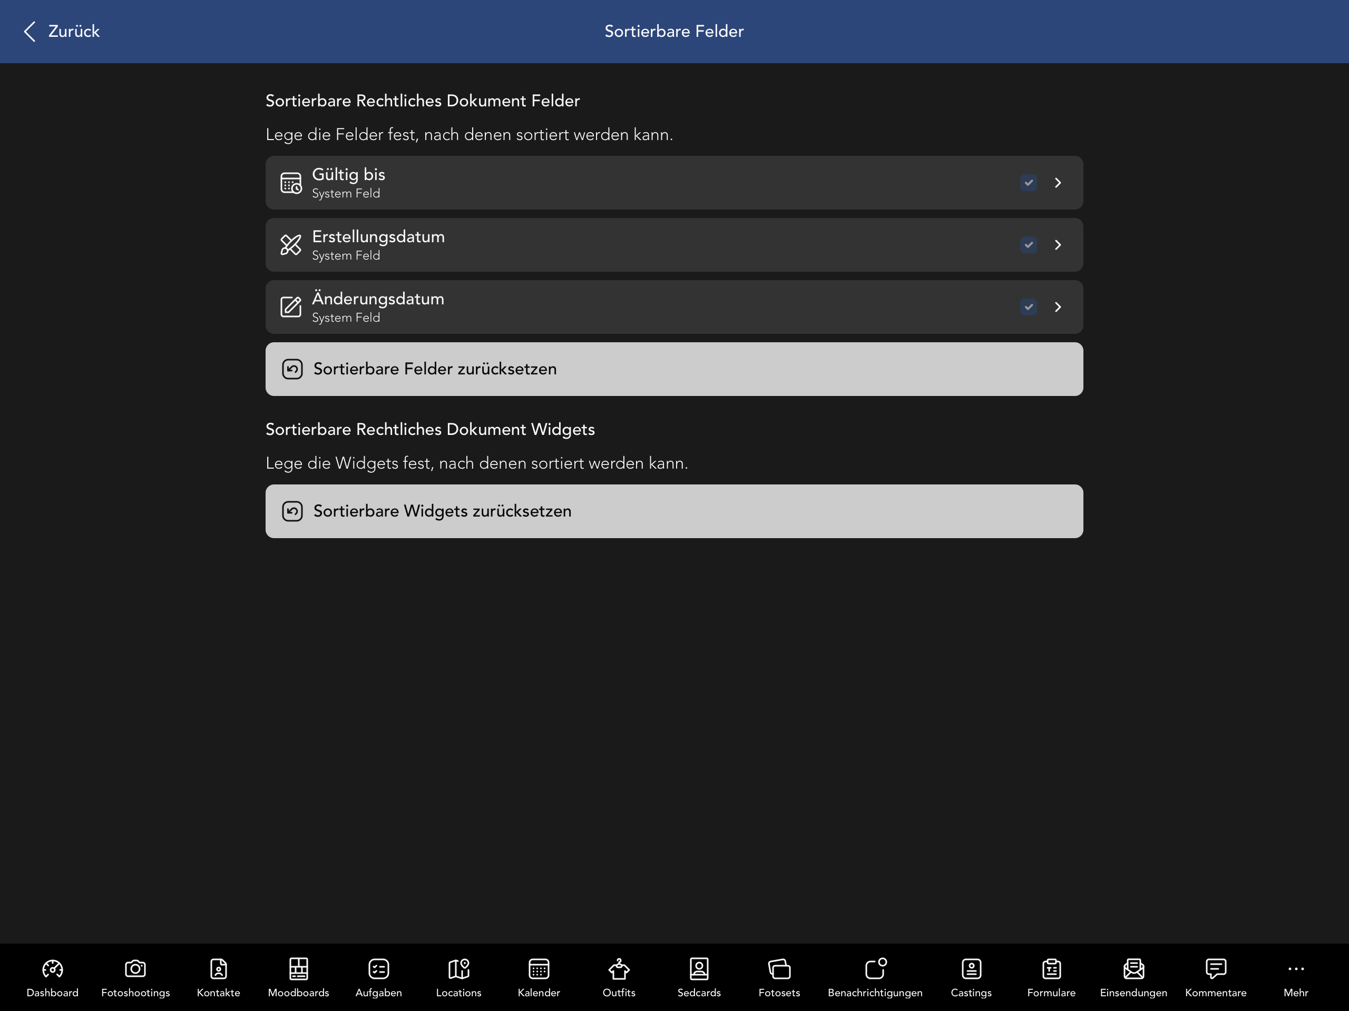Disable sorting by Erstellungsdatum
Screen dimensions: 1349x1011
tap(1028, 244)
